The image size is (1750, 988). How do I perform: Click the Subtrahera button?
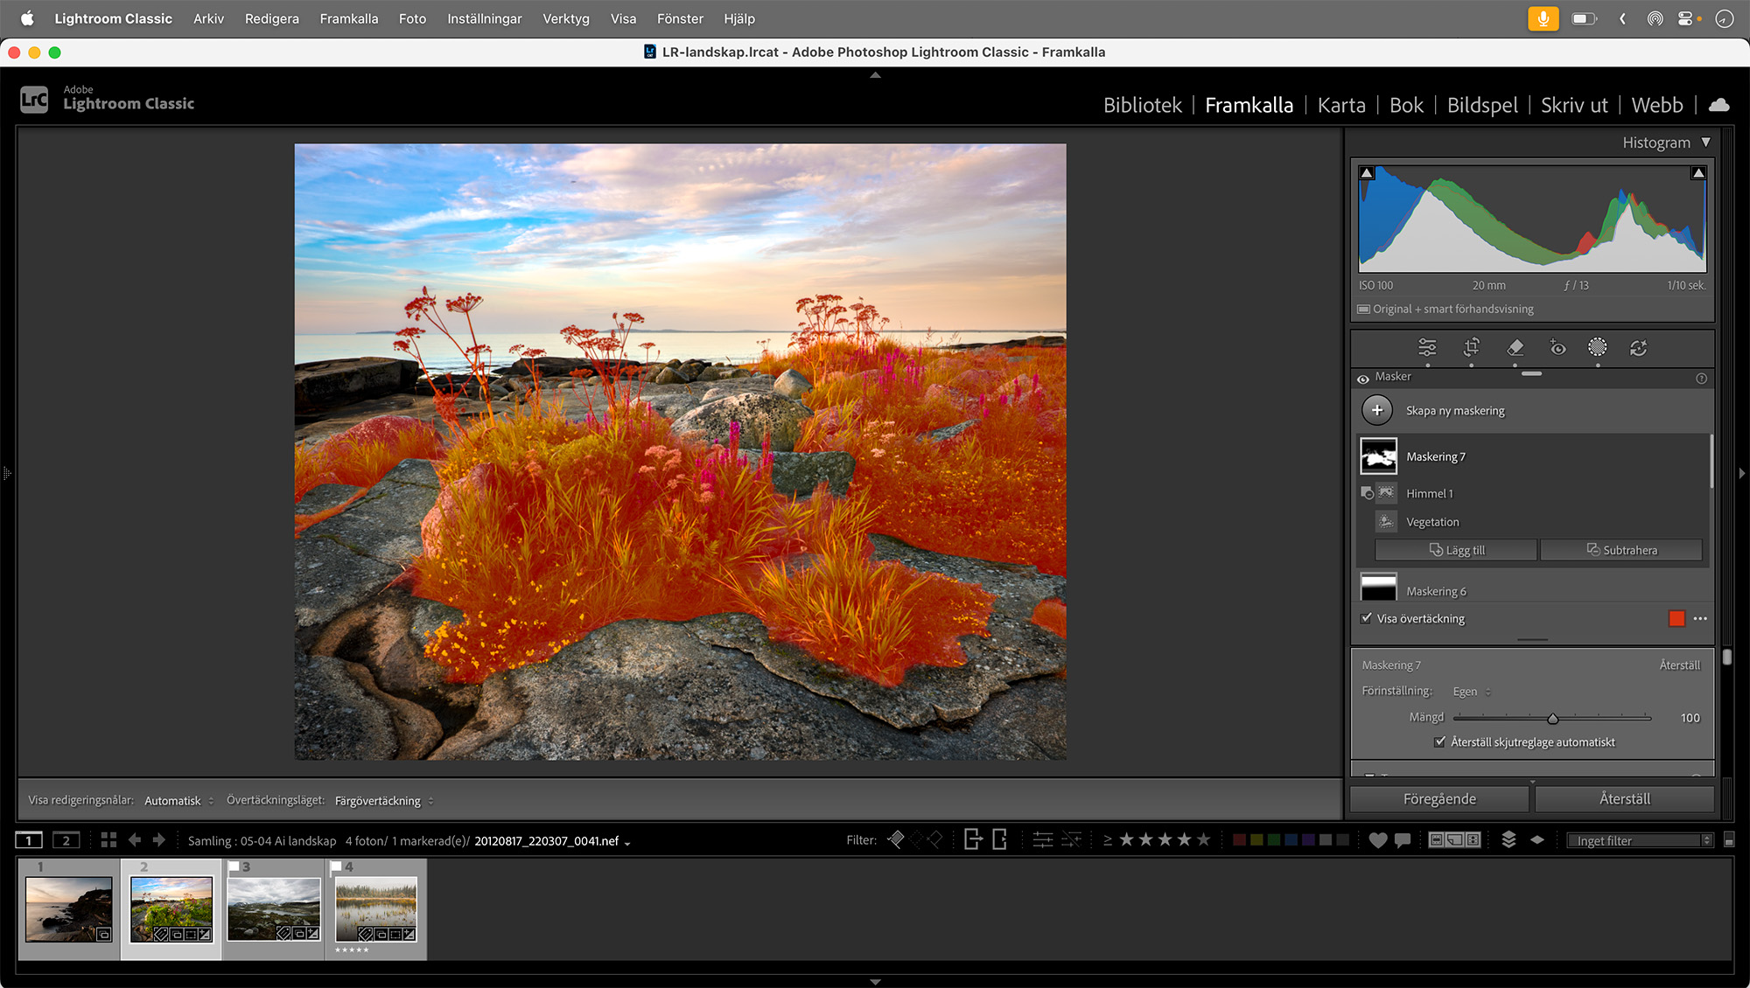click(x=1621, y=550)
